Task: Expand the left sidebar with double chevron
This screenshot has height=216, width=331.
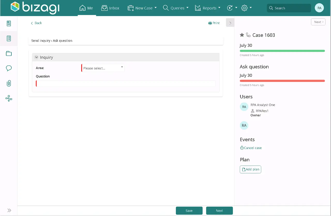Action: pyautogui.click(x=9, y=211)
